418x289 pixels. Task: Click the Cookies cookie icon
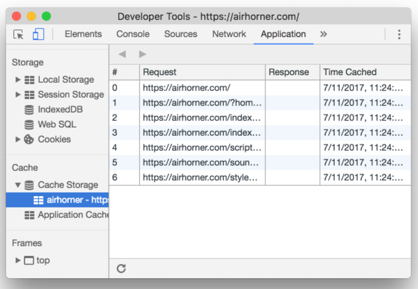point(29,140)
